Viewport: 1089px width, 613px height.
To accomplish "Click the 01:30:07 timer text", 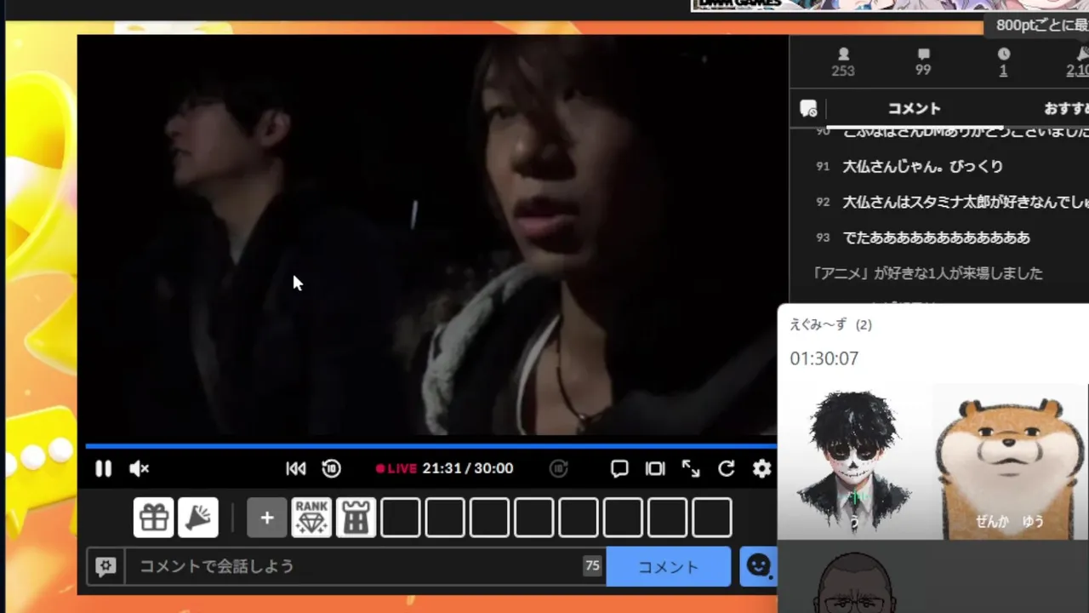I will pos(824,358).
